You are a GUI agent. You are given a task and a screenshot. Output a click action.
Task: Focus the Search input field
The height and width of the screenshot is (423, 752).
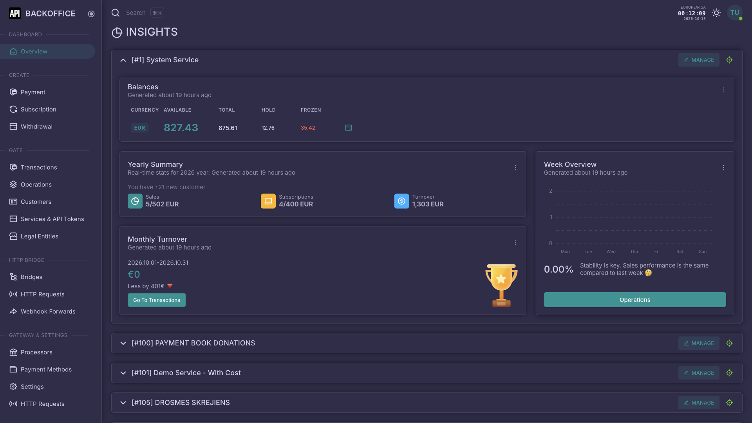(x=136, y=13)
